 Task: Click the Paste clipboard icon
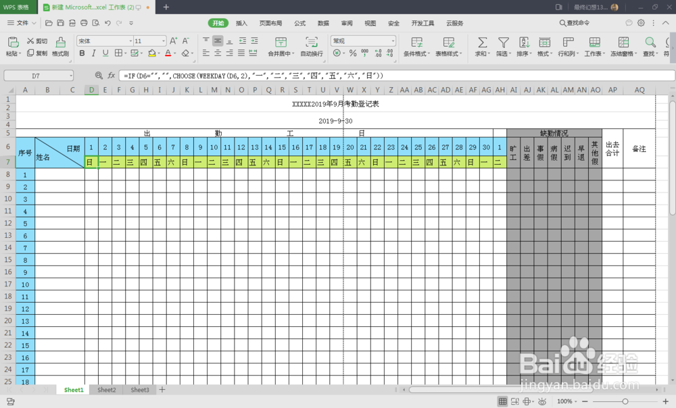(x=13, y=43)
